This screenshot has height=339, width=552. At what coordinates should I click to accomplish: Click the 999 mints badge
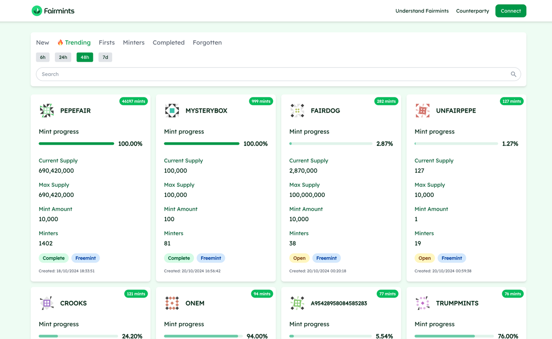point(261,101)
